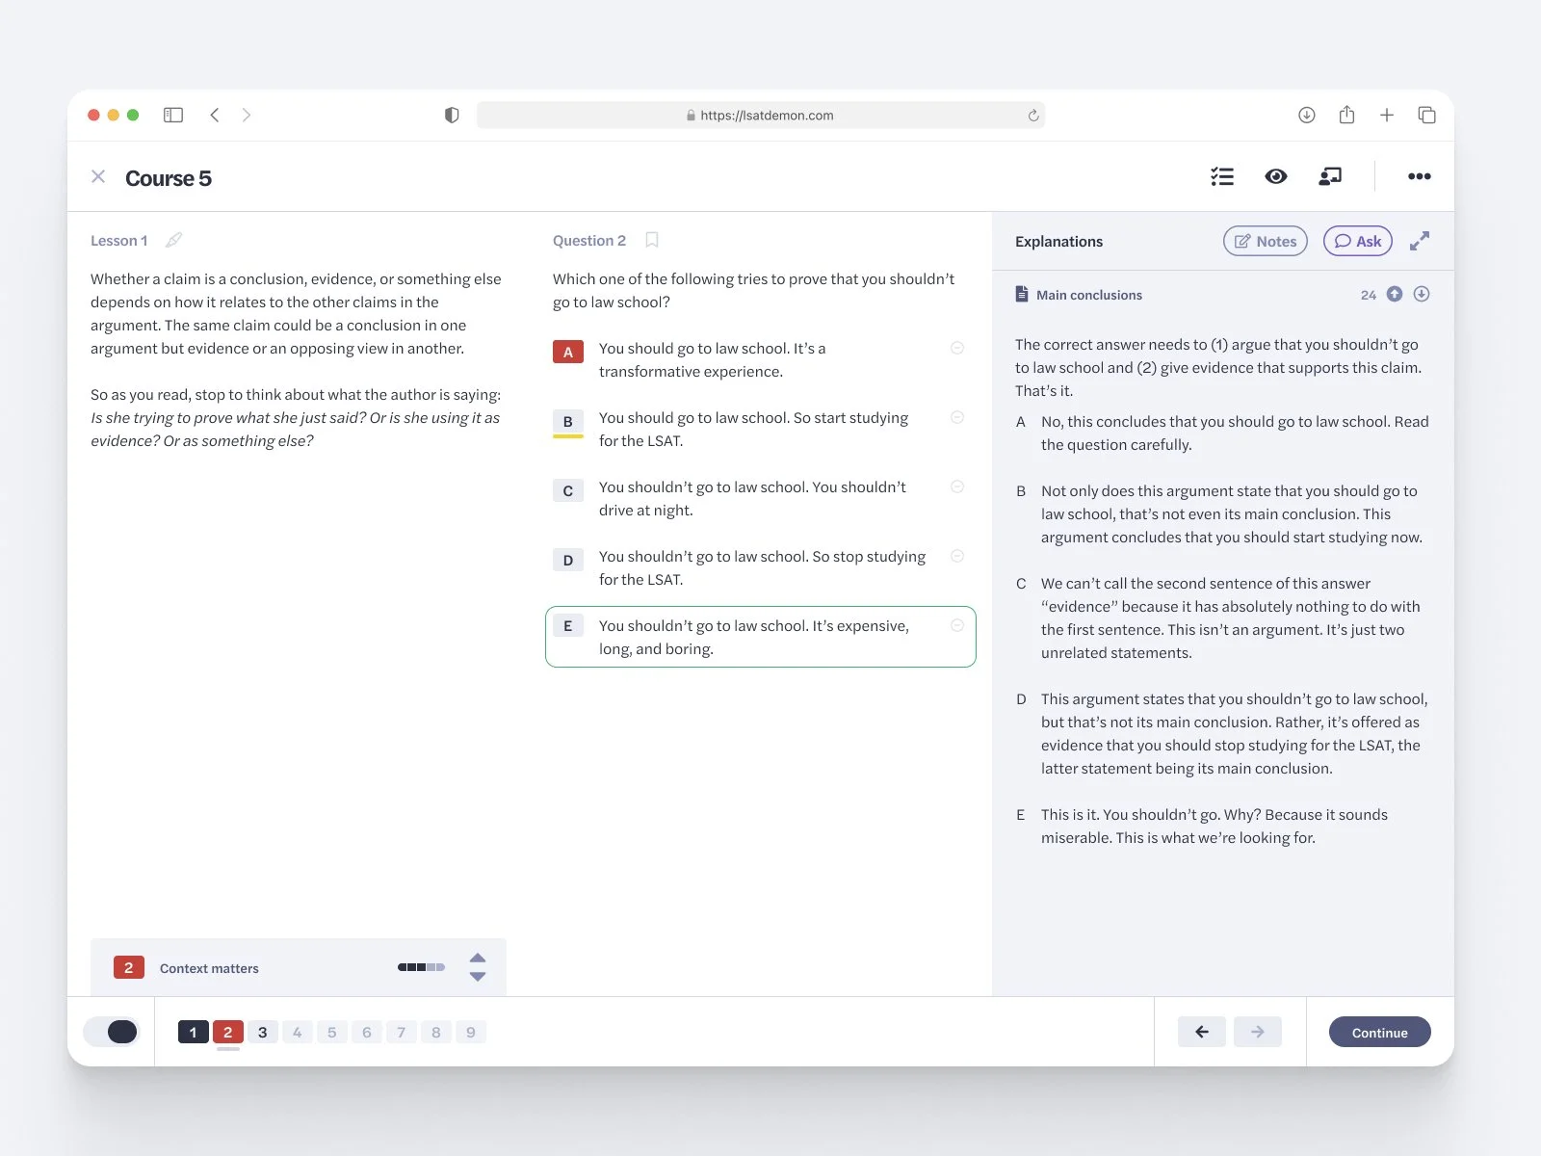Show the tab overview icon
This screenshot has width=1541, height=1156.
tap(1427, 115)
